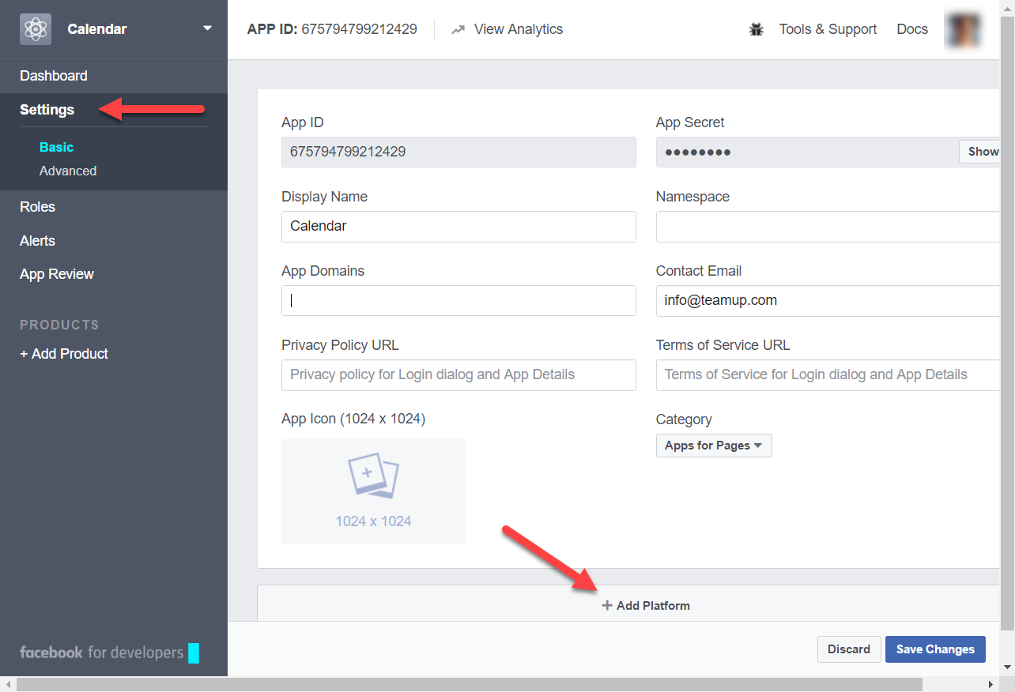Open Tools & Support menu
This screenshot has height=692, width=1015.
click(828, 29)
